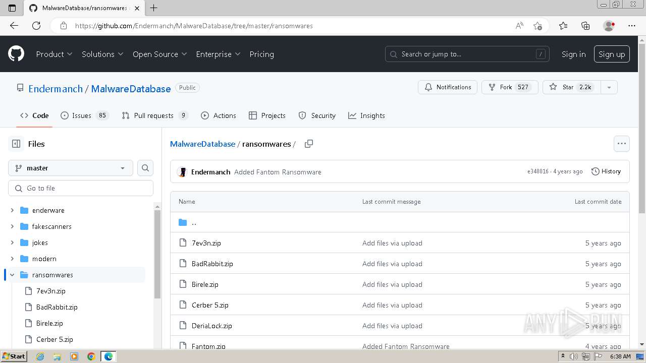646x363 pixels.
Task: Click the Notifications button
Action: click(448, 87)
